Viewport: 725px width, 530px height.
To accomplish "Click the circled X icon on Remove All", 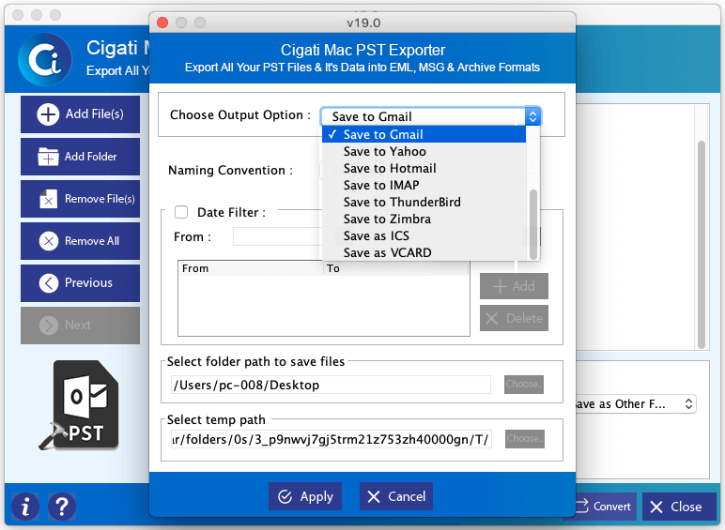I will click(49, 241).
